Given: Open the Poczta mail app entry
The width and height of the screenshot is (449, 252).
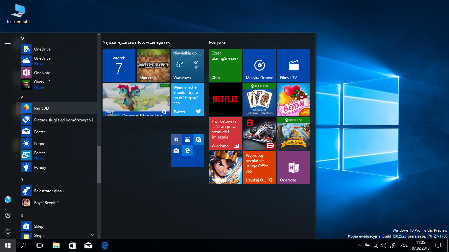Looking at the screenshot, I should (56, 132).
